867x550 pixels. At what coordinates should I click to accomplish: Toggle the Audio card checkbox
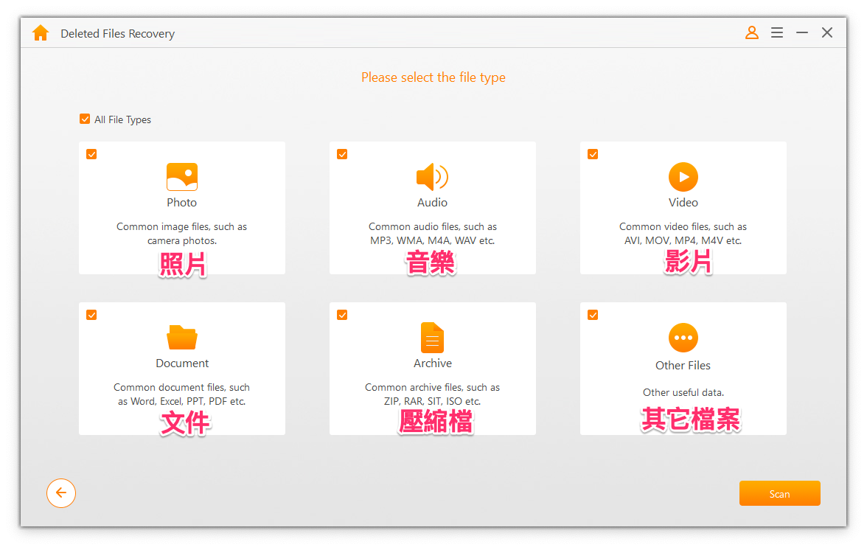[x=342, y=154]
